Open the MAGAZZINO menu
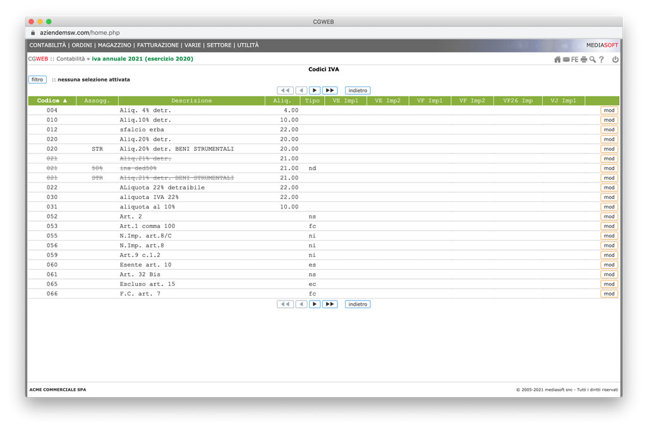Image resolution: width=647 pixels, height=430 pixels. (114, 45)
